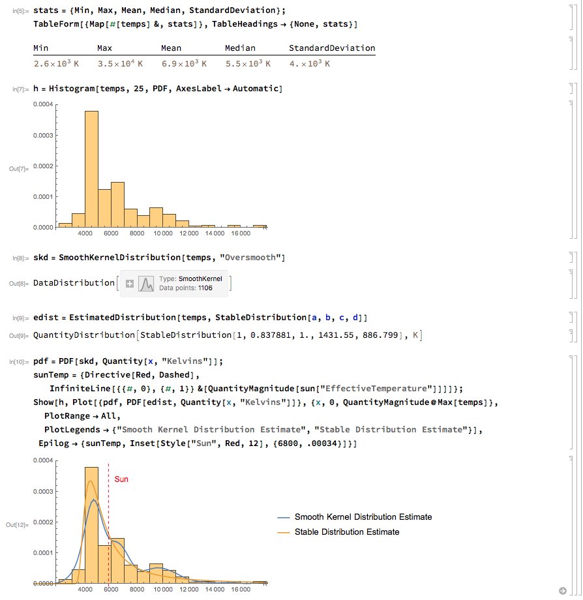Click the Median table heading

[240, 48]
